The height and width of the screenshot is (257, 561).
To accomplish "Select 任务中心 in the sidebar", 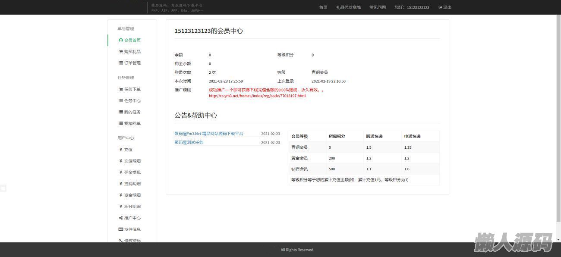I will point(132,101).
